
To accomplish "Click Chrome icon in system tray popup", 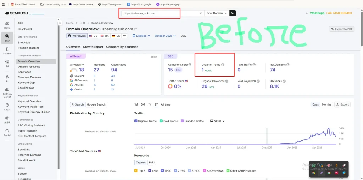I will coord(329,173).
